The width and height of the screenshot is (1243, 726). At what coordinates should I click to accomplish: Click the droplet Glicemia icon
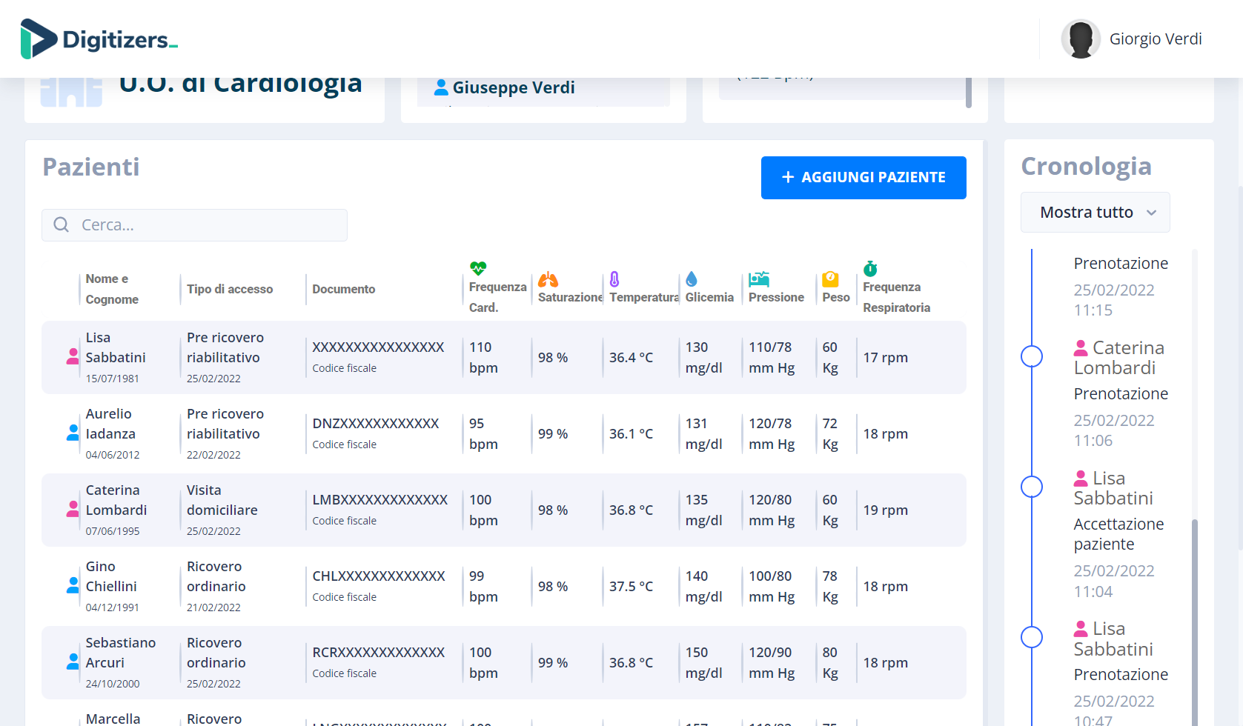coord(692,279)
